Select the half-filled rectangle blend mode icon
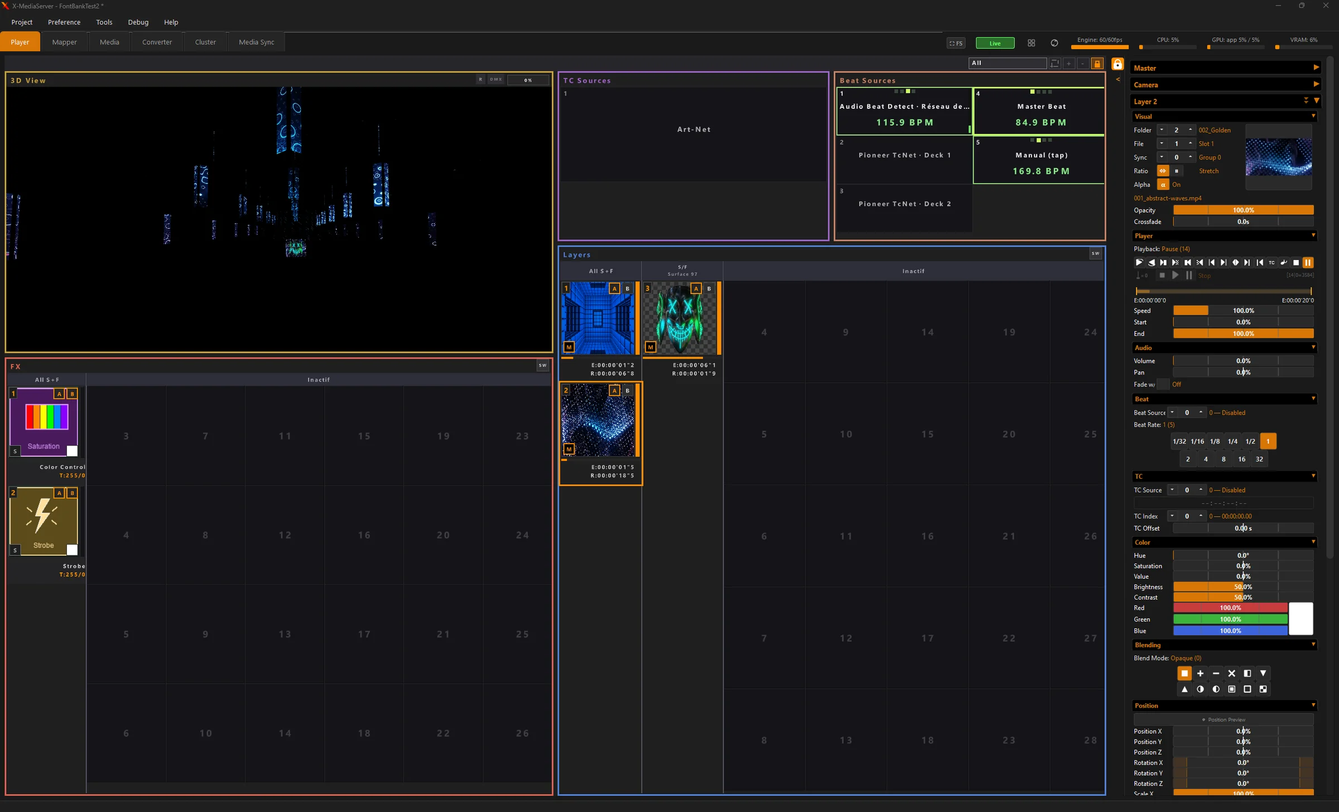 1248,673
